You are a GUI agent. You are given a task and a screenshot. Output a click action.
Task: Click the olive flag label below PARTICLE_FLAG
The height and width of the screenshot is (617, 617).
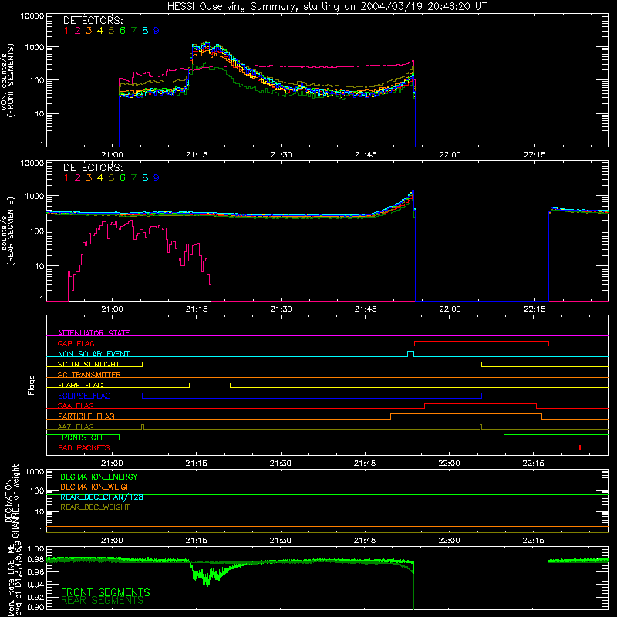[76, 427]
